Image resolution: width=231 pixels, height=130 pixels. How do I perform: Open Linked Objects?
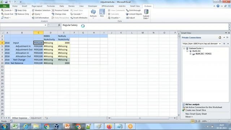click(134, 14)
